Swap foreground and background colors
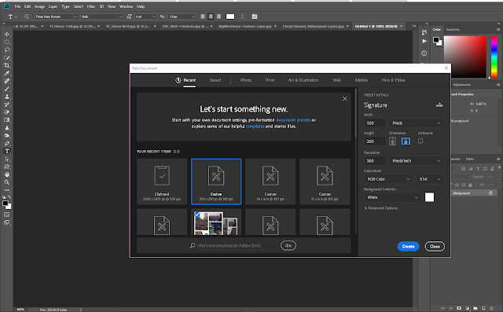This screenshot has height=312, width=503. [9, 197]
